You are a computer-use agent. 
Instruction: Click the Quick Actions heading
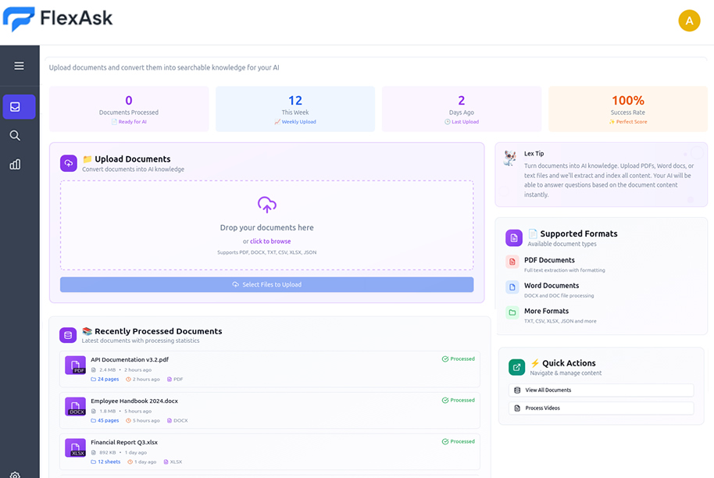click(569, 363)
